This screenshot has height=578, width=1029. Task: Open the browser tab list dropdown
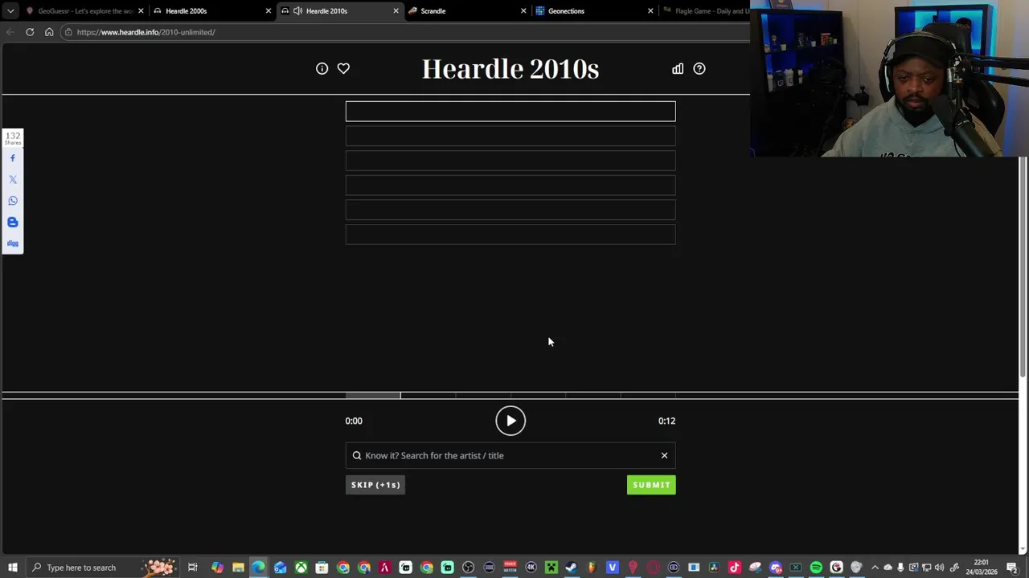pyautogui.click(x=10, y=11)
